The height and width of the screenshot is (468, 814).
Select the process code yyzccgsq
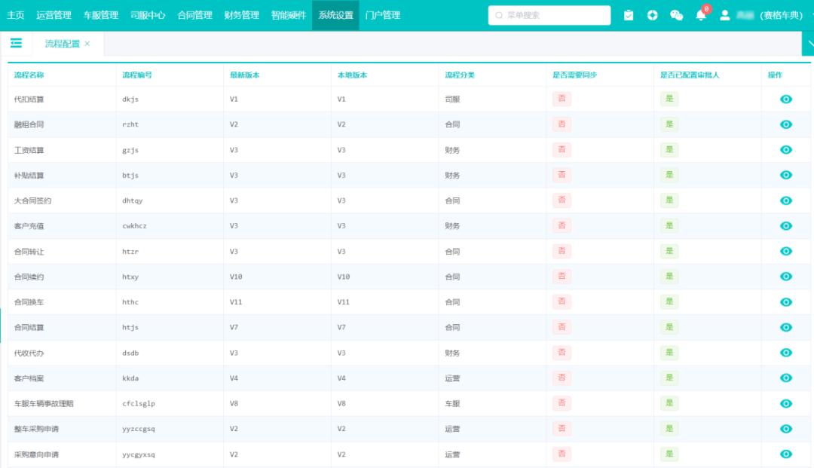pyautogui.click(x=139, y=429)
